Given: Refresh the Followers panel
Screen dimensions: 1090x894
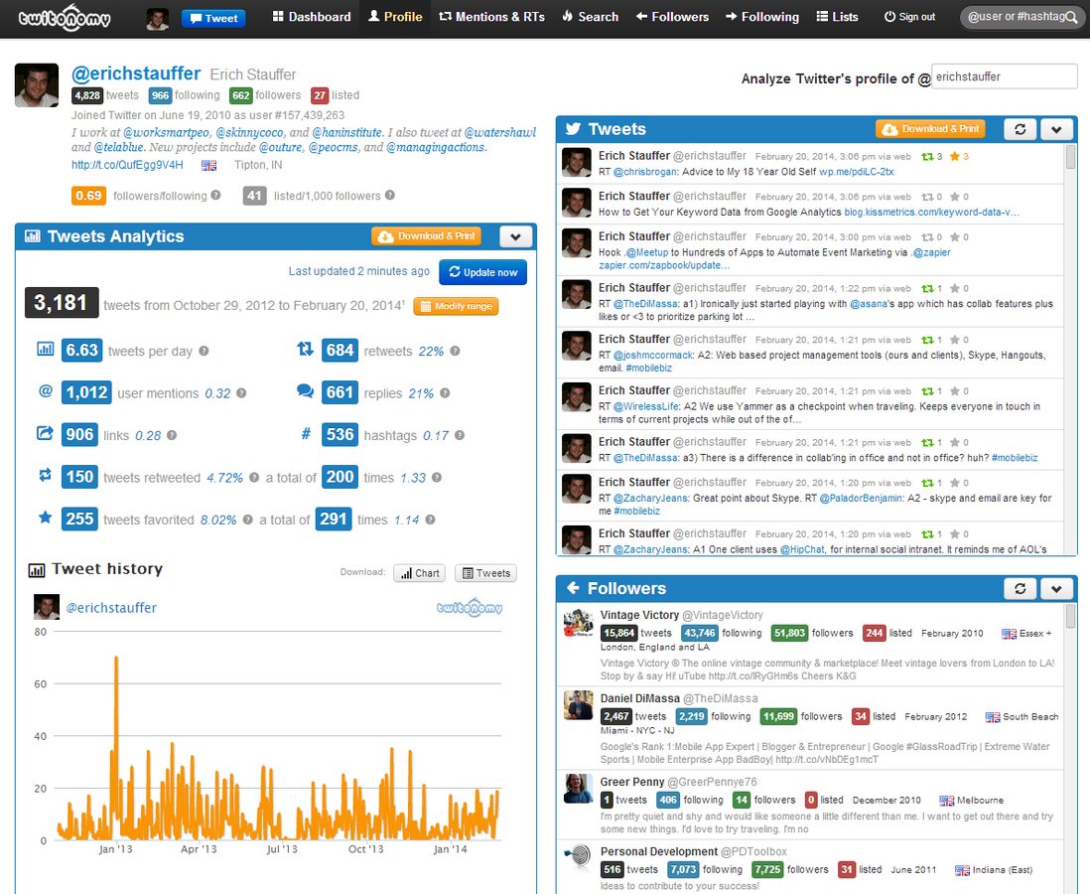Looking at the screenshot, I should 1020,589.
